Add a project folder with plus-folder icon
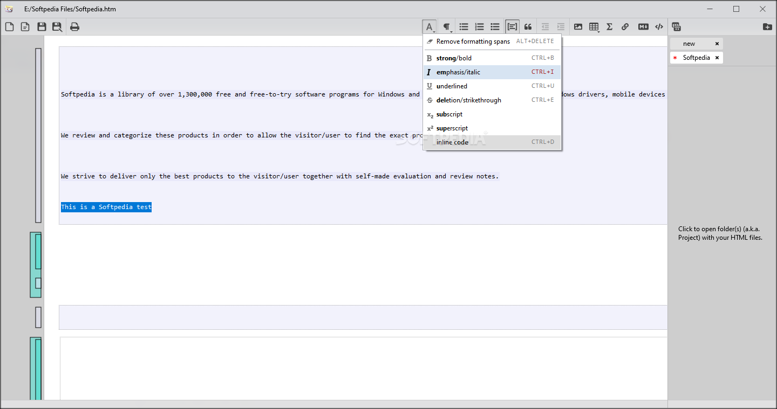The width and height of the screenshot is (777, 409). pos(767,26)
